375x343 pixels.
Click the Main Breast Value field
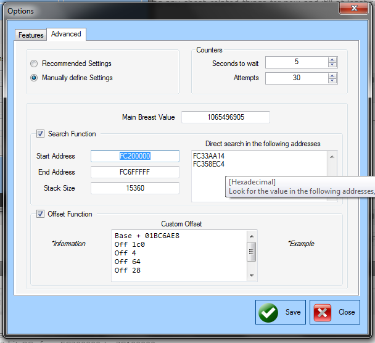[226, 117]
